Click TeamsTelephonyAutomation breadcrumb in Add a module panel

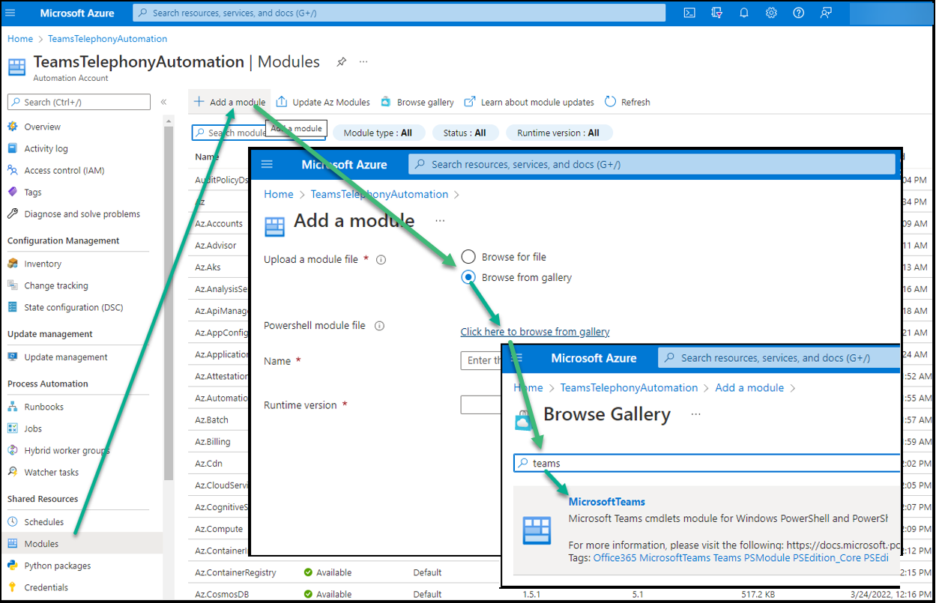379,194
